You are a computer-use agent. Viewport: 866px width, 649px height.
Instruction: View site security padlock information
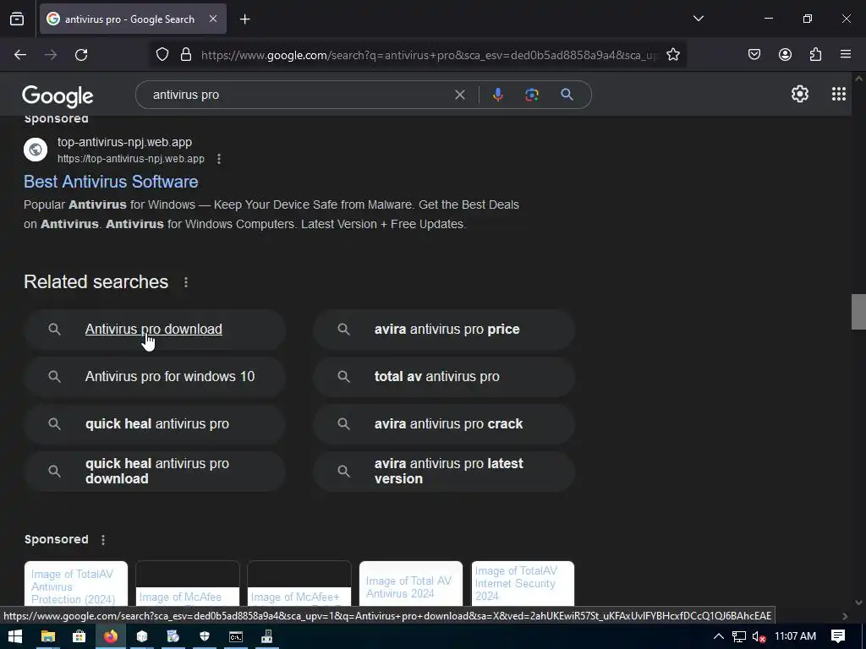[x=186, y=55]
